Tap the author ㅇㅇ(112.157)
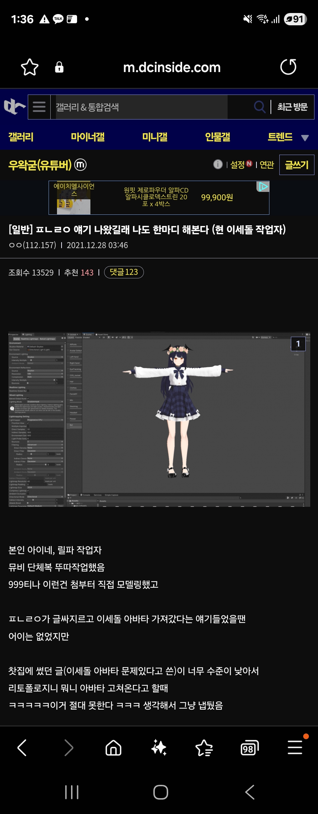 (x=32, y=245)
